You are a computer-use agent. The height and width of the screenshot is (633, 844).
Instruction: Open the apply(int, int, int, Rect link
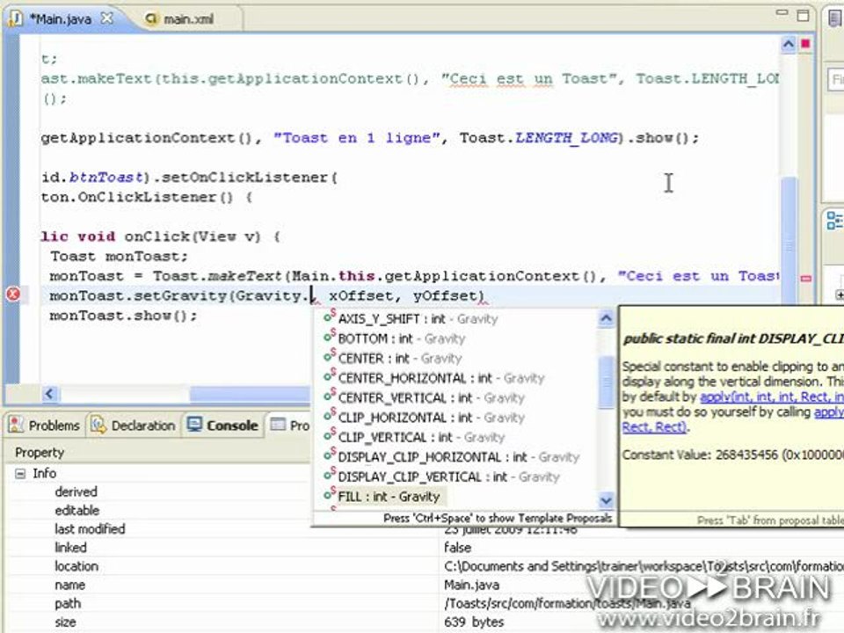pos(771,397)
